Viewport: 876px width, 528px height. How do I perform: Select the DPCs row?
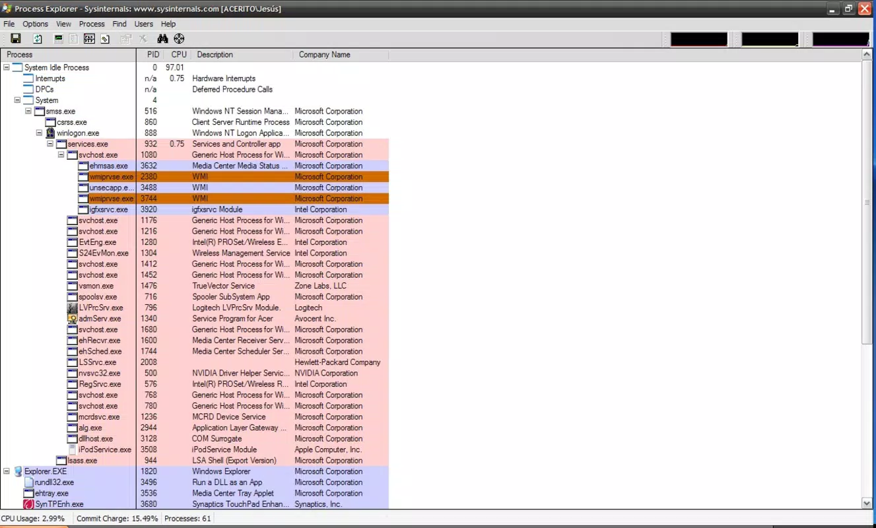(x=195, y=89)
